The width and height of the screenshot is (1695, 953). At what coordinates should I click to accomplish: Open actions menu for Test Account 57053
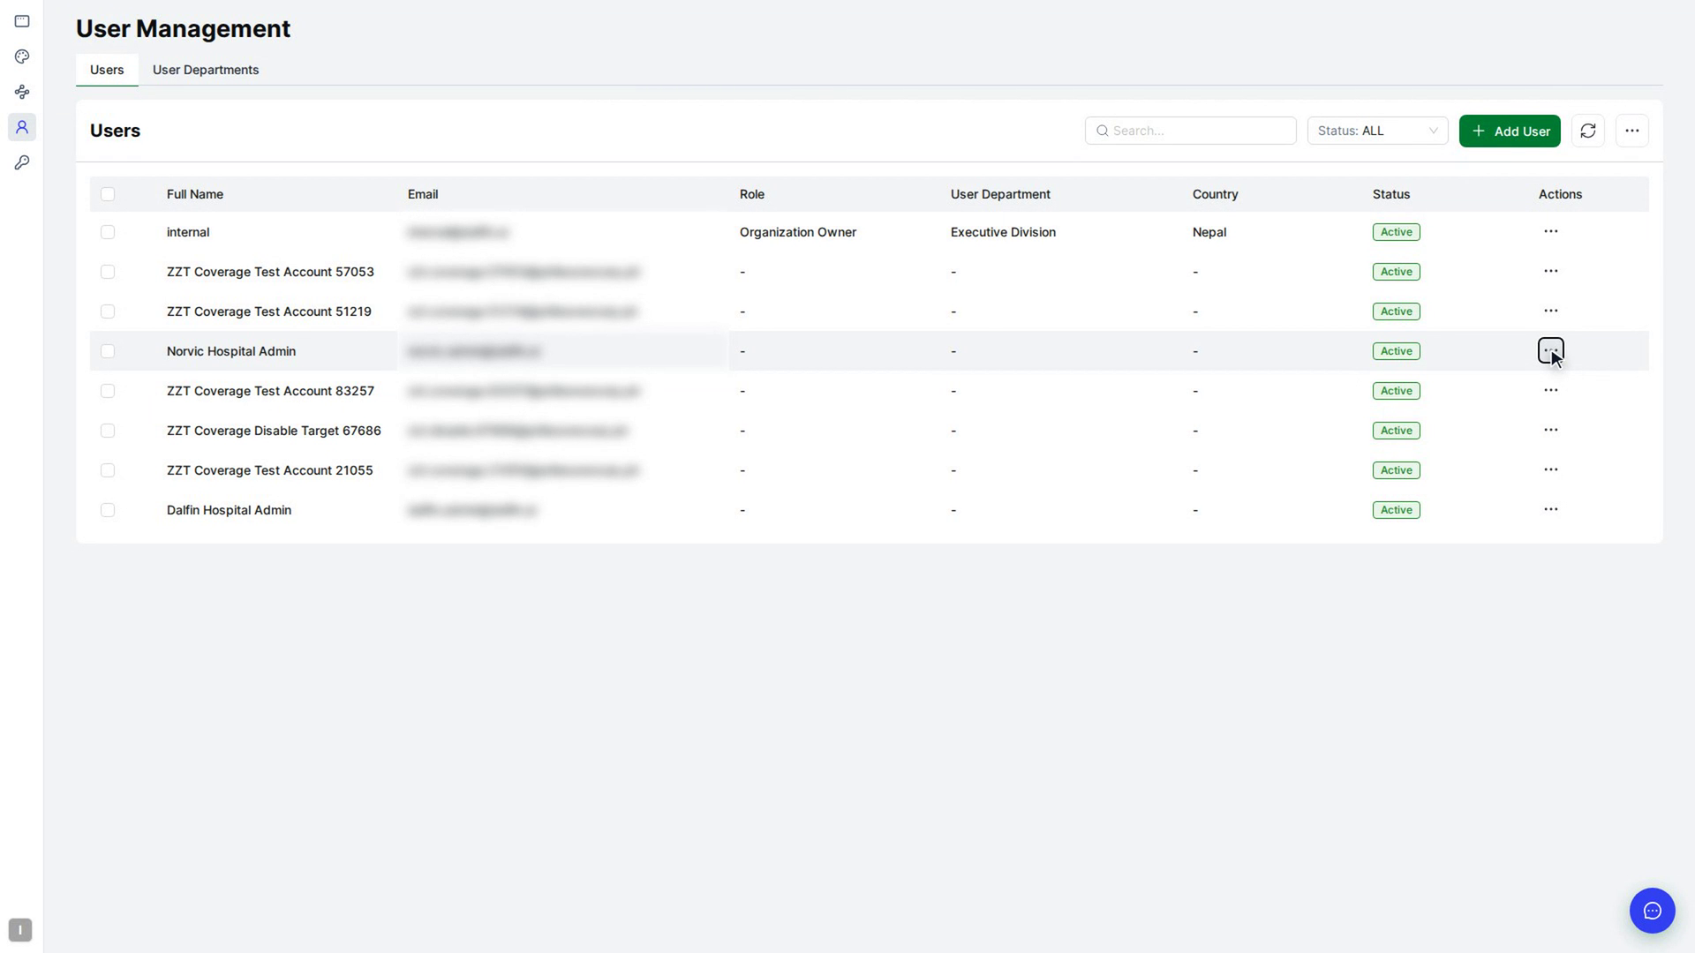point(1550,271)
